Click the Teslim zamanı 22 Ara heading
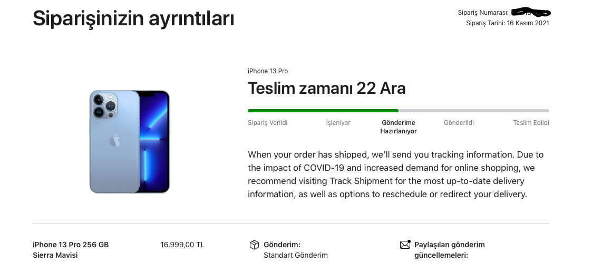 point(327,89)
